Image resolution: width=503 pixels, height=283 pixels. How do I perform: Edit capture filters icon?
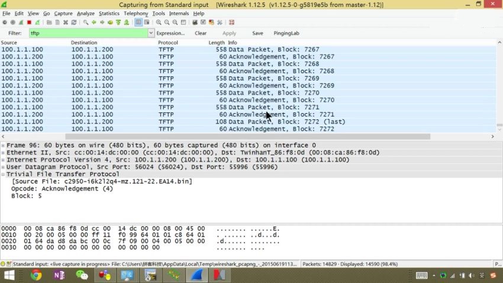point(195,22)
